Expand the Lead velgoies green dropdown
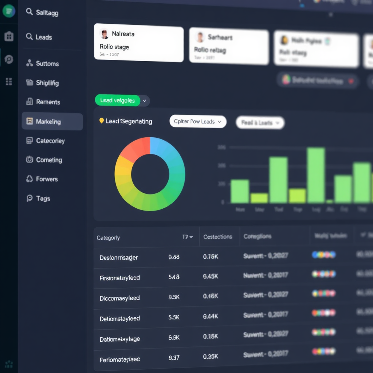This screenshot has width=373, height=373. coord(145,101)
